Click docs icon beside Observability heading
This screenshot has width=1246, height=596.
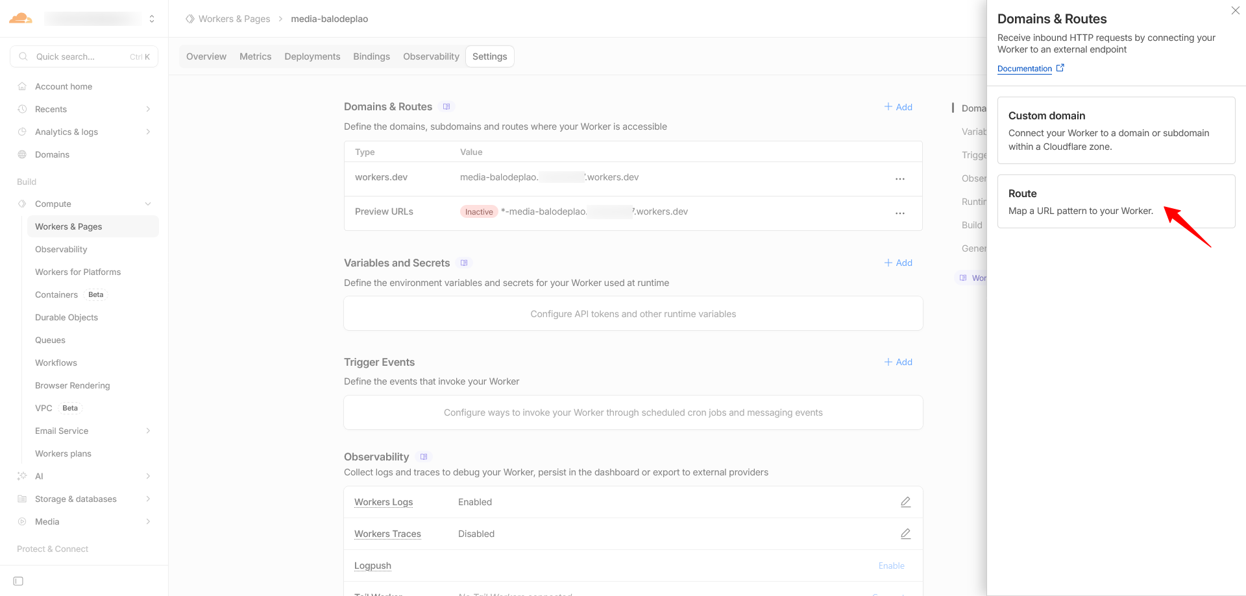(x=423, y=457)
